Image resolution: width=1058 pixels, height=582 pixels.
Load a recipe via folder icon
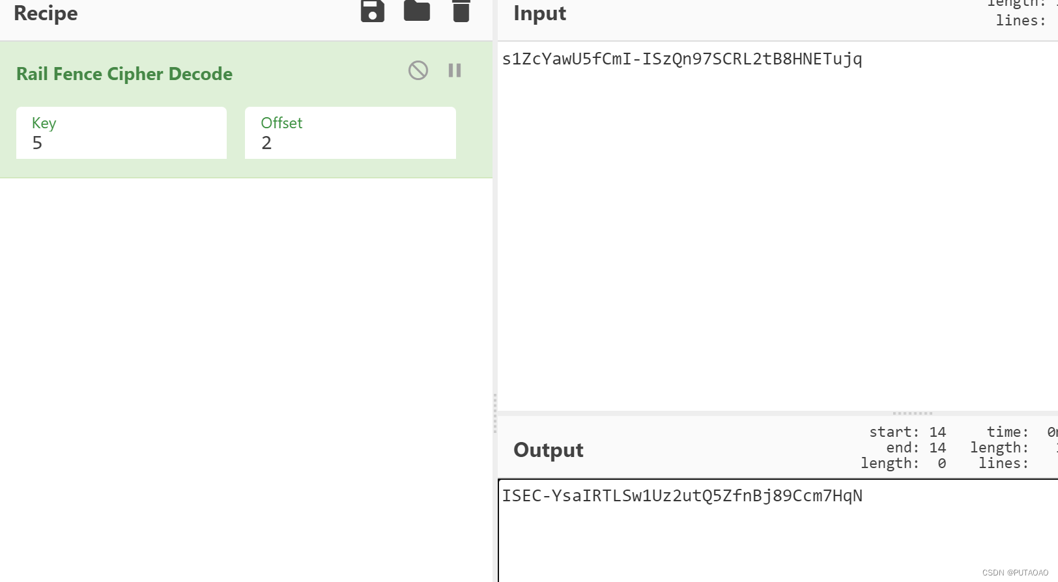click(x=417, y=11)
